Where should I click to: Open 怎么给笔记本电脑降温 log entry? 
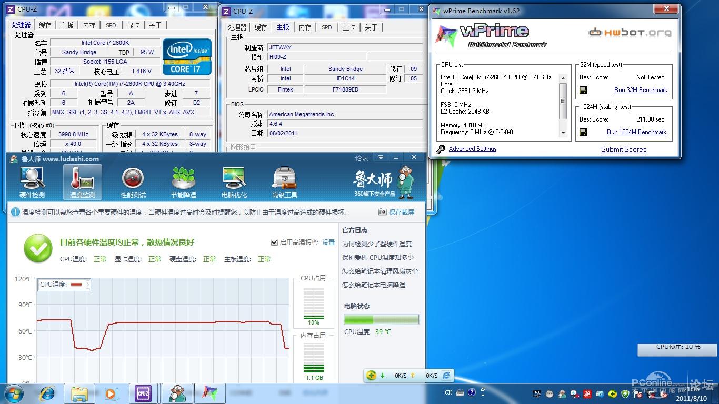pos(374,285)
